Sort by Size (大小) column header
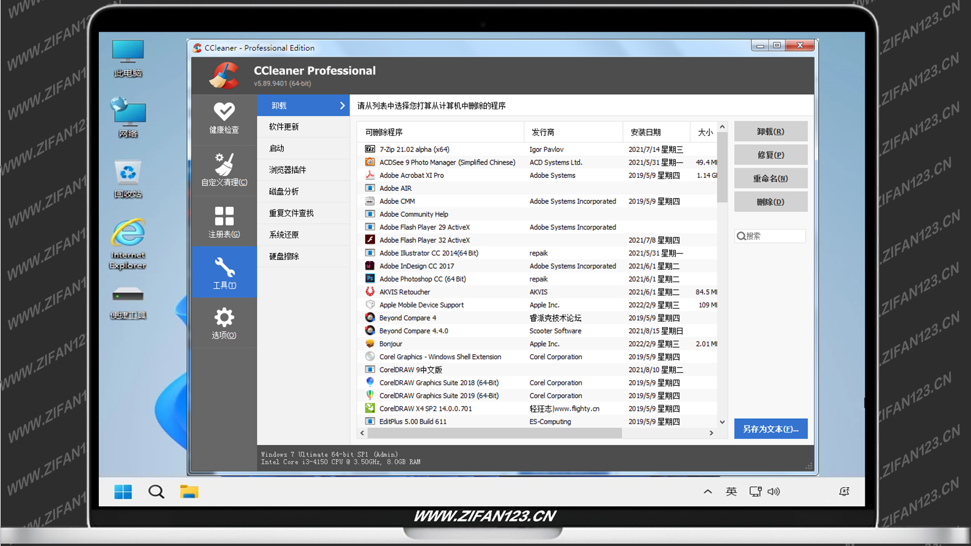This screenshot has width=971, height=546. (x=704, y=132)
